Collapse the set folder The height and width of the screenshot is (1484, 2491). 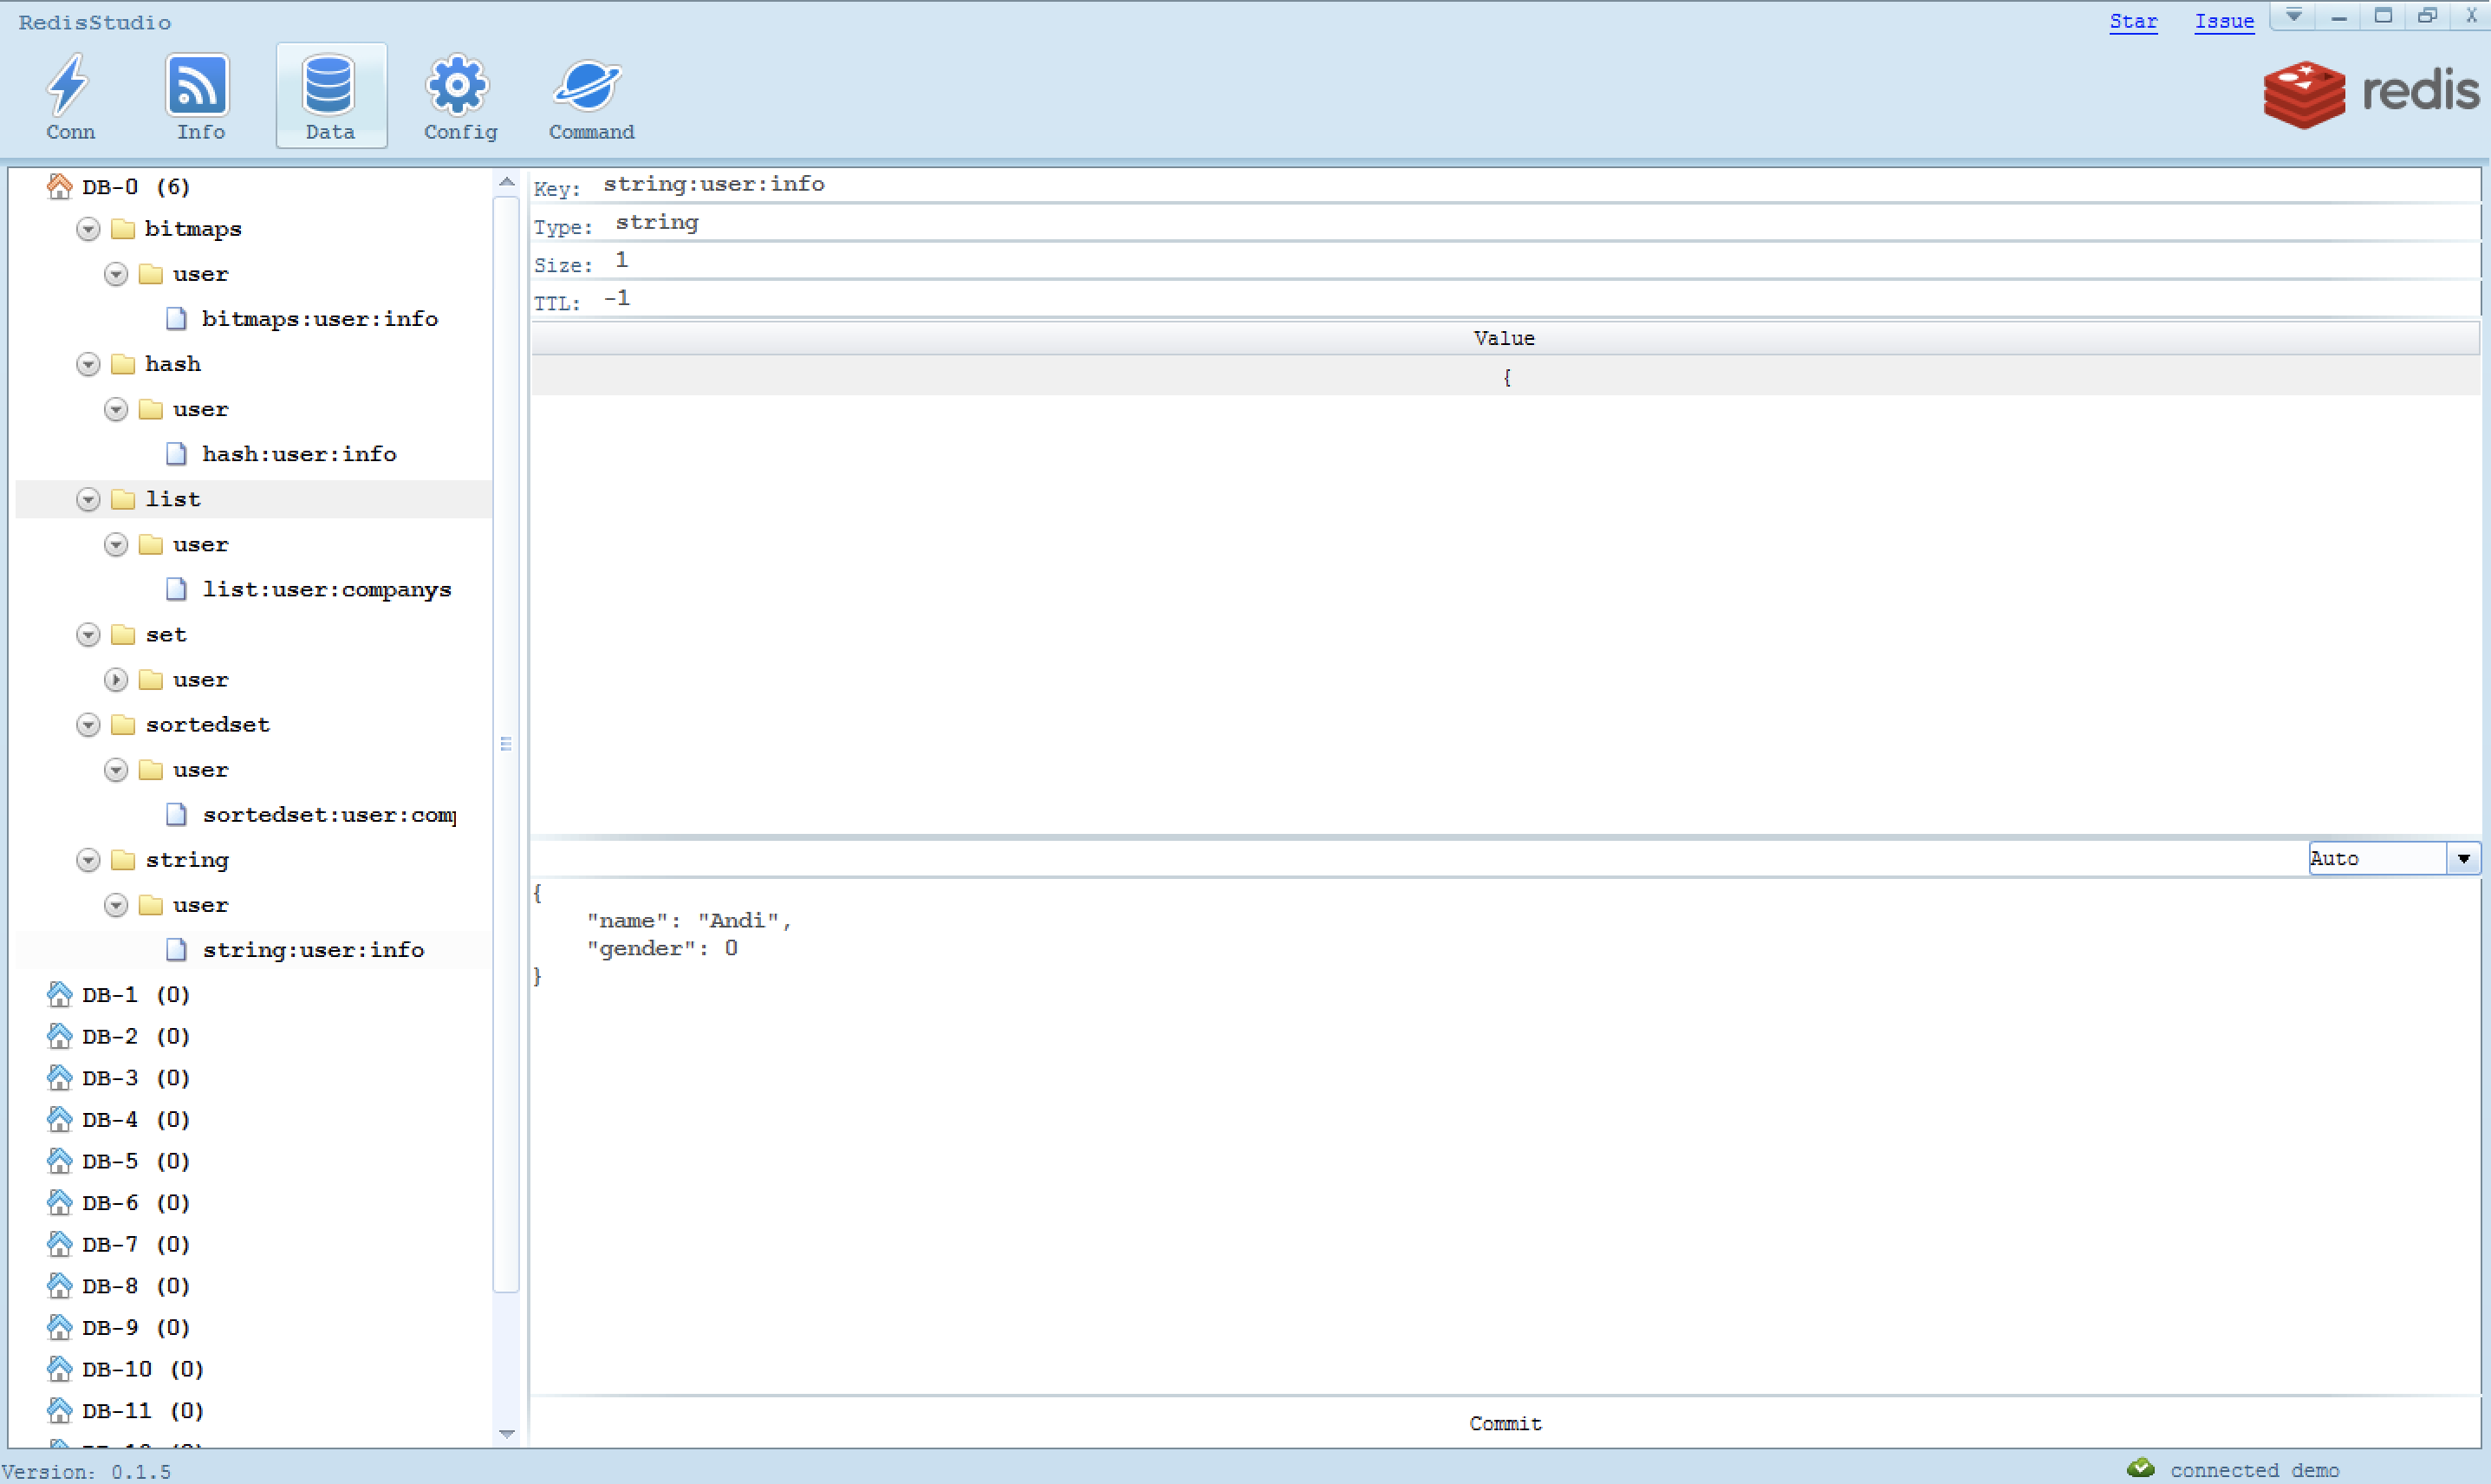pyautogui.click(x=88, y=635)
